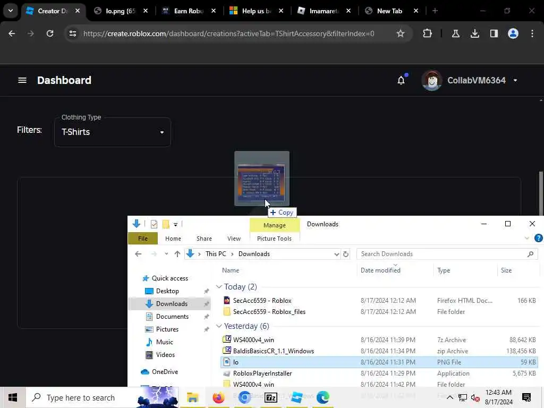Screen dimensions: 544x408
Task: Click the Search Downloads field
Action: (x=447, y=254)
